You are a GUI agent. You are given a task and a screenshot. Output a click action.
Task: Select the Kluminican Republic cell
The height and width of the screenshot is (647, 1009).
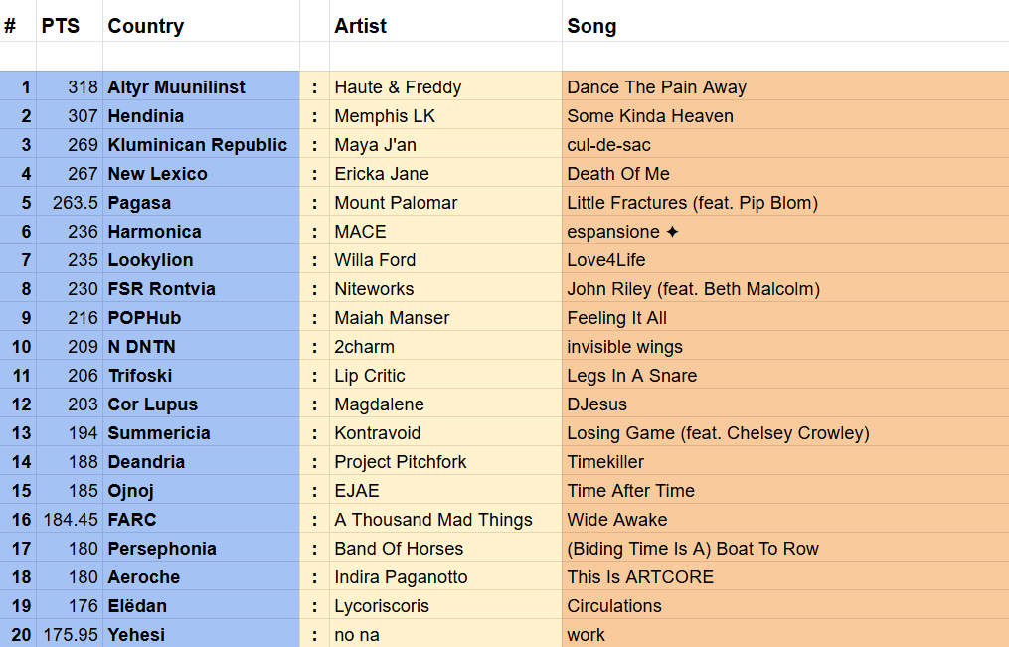(198, 145)
